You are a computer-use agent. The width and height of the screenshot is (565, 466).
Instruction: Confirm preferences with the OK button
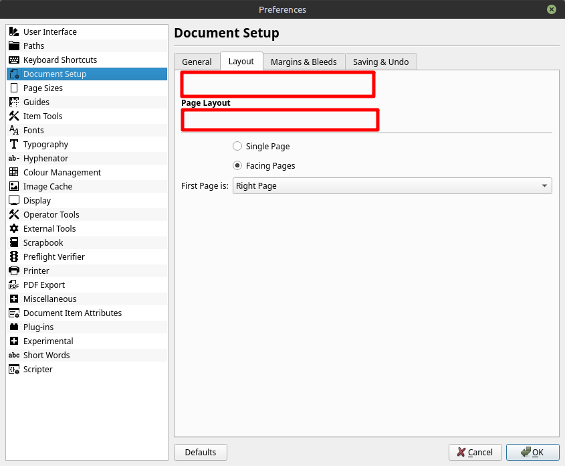pos(532,452)
